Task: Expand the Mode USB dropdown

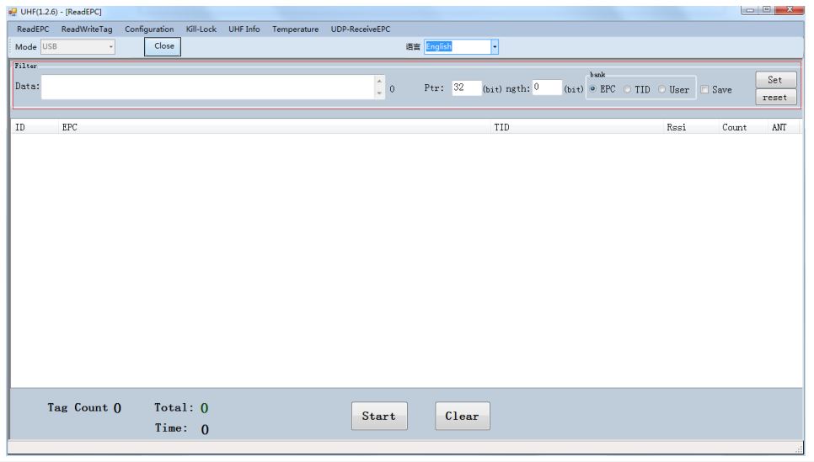Action: [110, 47]
